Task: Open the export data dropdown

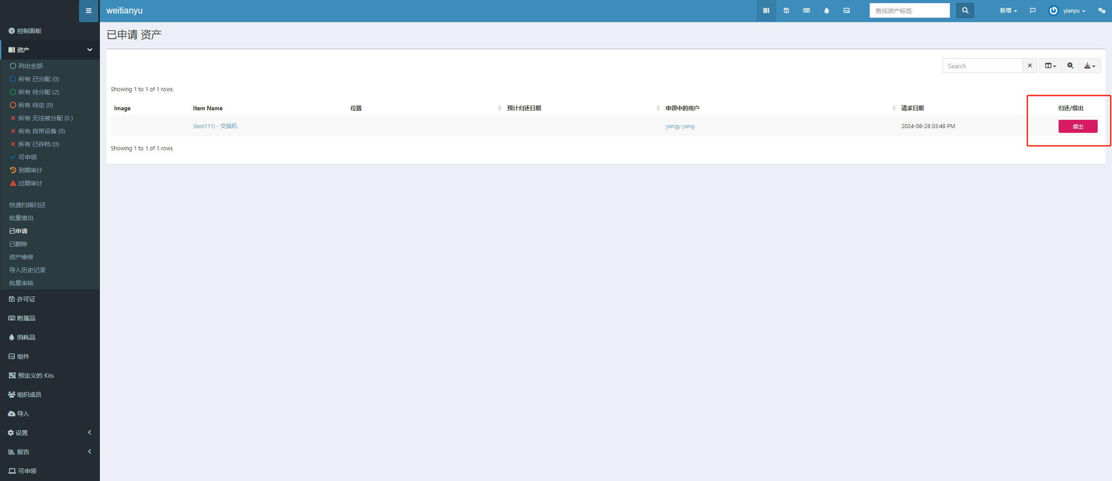Action: point(1089,66)
